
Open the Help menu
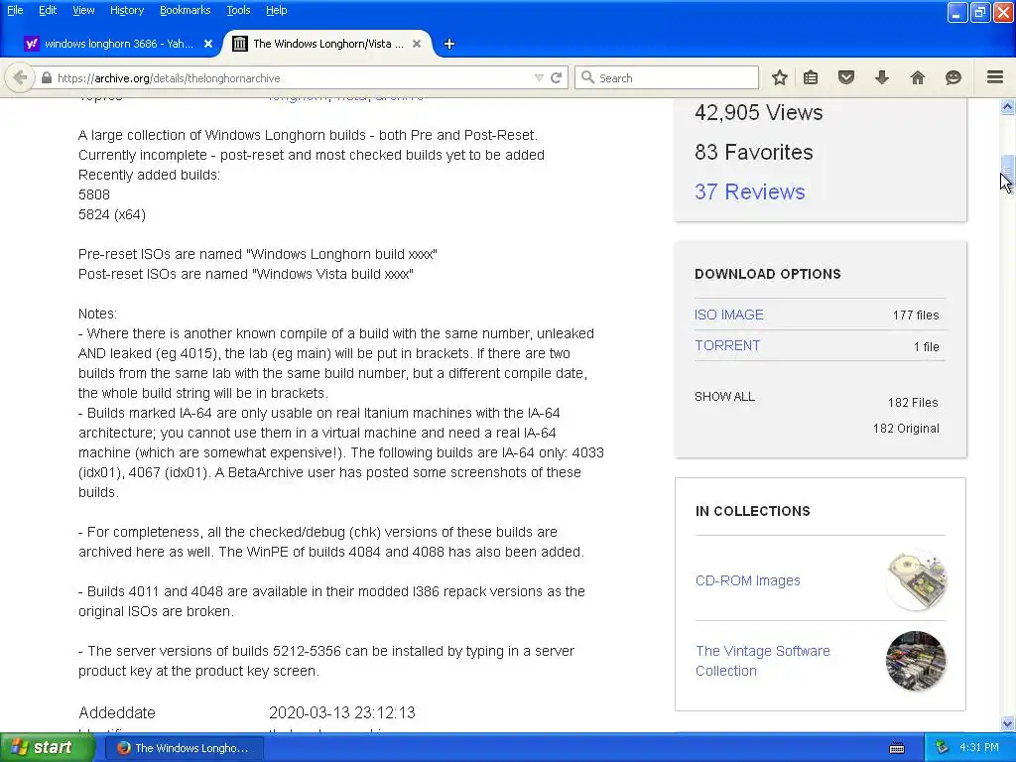click(x=276, y=10)
